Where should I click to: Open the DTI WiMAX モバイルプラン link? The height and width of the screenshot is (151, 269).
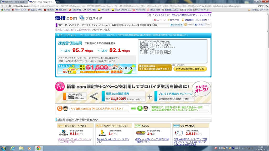(190, 142)
